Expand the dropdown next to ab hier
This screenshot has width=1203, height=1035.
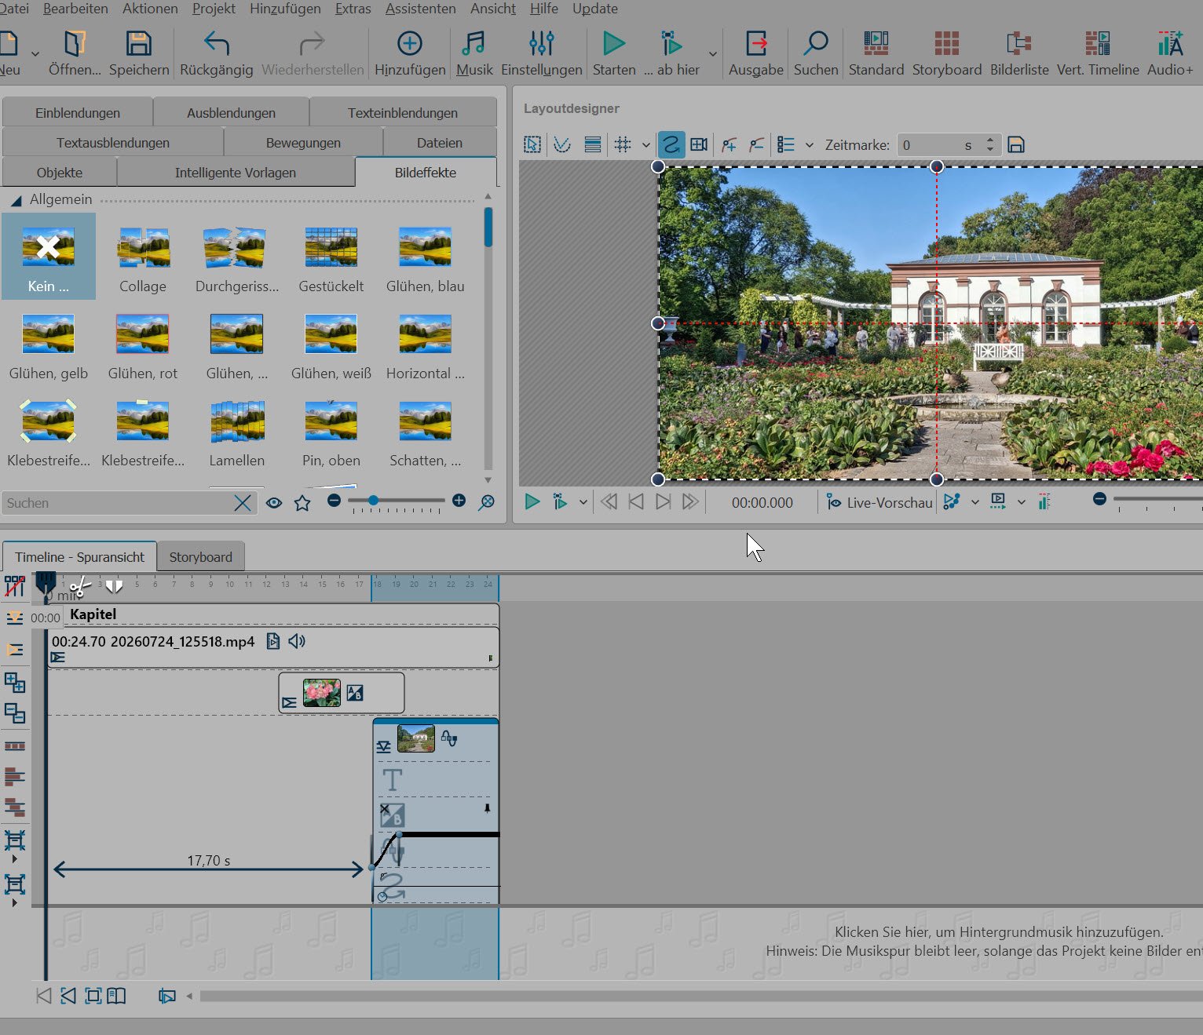[712, 53]
